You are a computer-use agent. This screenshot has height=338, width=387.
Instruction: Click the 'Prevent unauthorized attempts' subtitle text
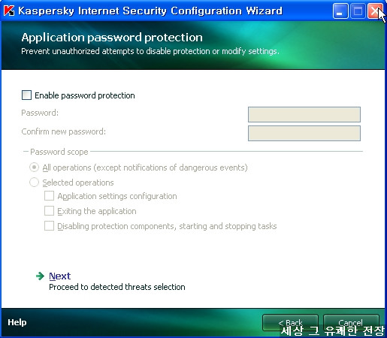pyautogui.click(x=150, y=51)
